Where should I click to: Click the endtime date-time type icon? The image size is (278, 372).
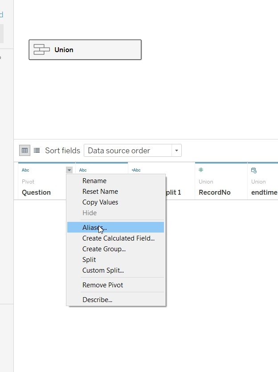[254, 170]
